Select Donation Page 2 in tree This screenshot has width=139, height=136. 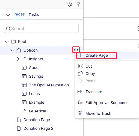tap(38, 128)
